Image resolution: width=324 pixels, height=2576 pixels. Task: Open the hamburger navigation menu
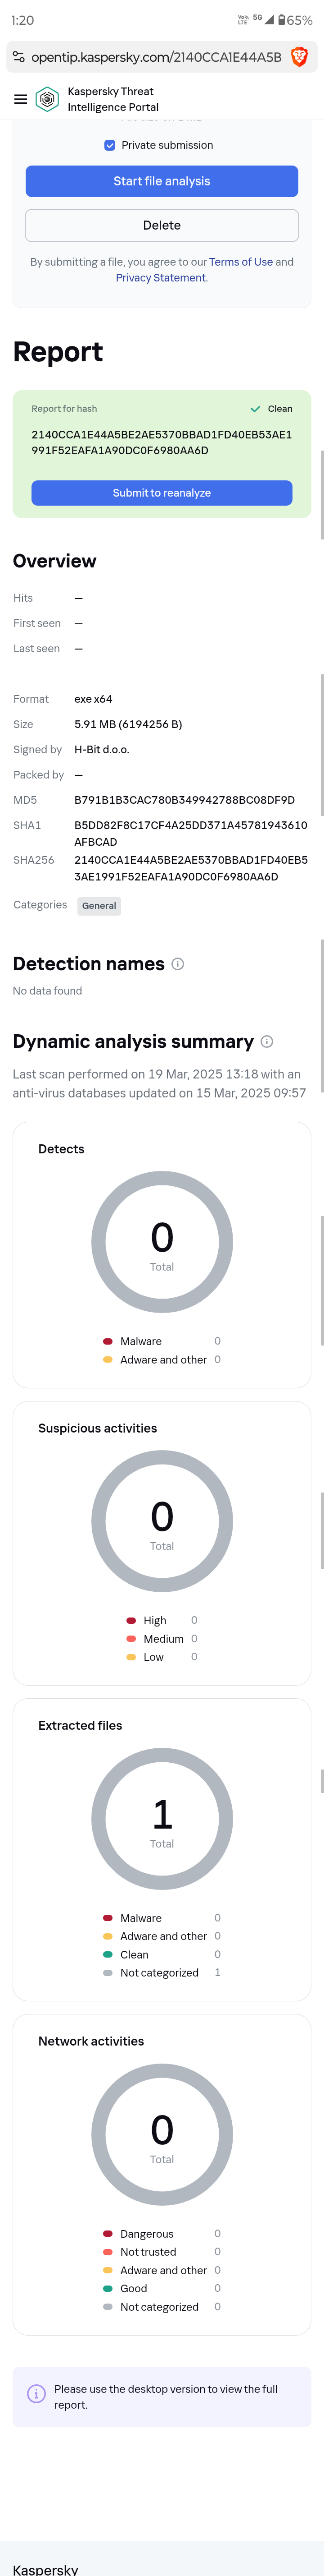20,99
